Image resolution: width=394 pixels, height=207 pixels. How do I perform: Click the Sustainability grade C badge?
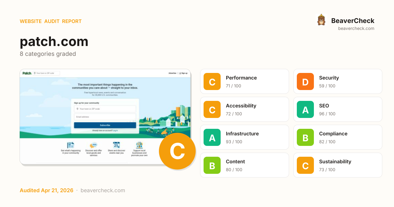pos(305,165)
